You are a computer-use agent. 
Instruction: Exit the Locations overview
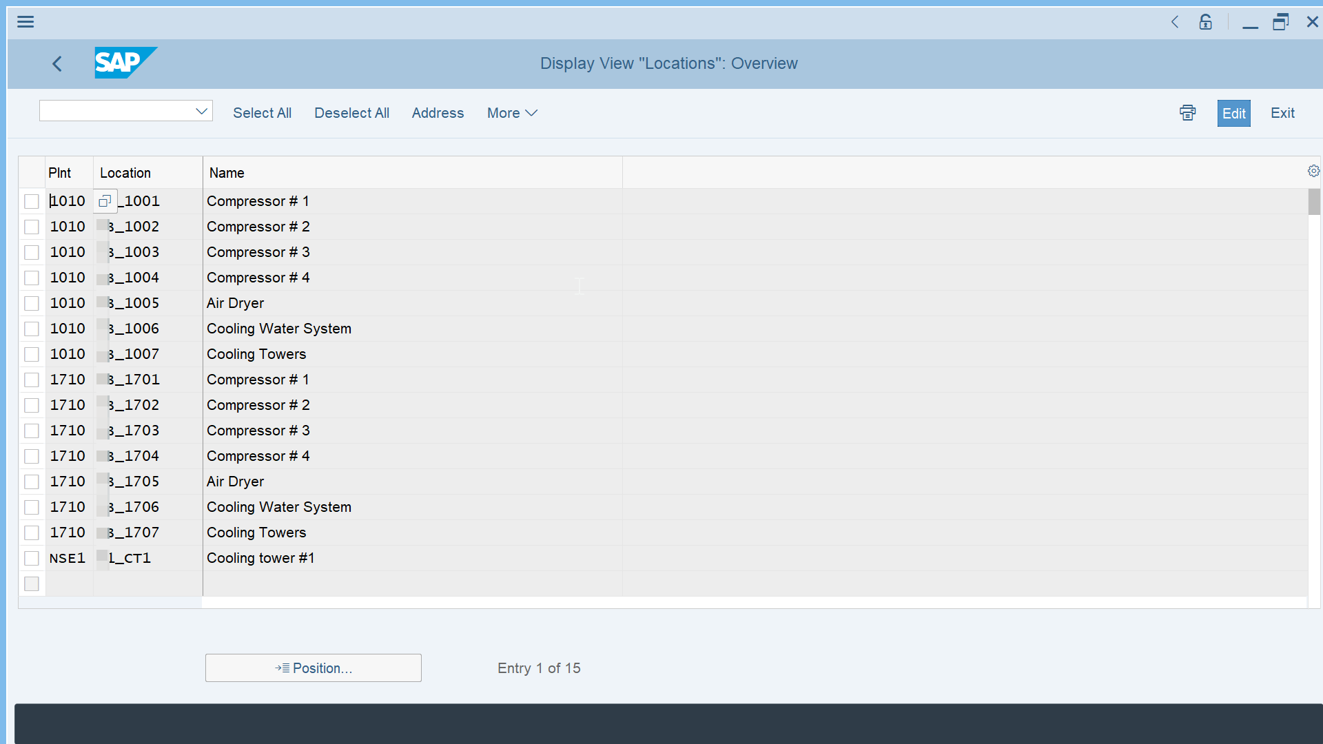(x=1282, y=113)
